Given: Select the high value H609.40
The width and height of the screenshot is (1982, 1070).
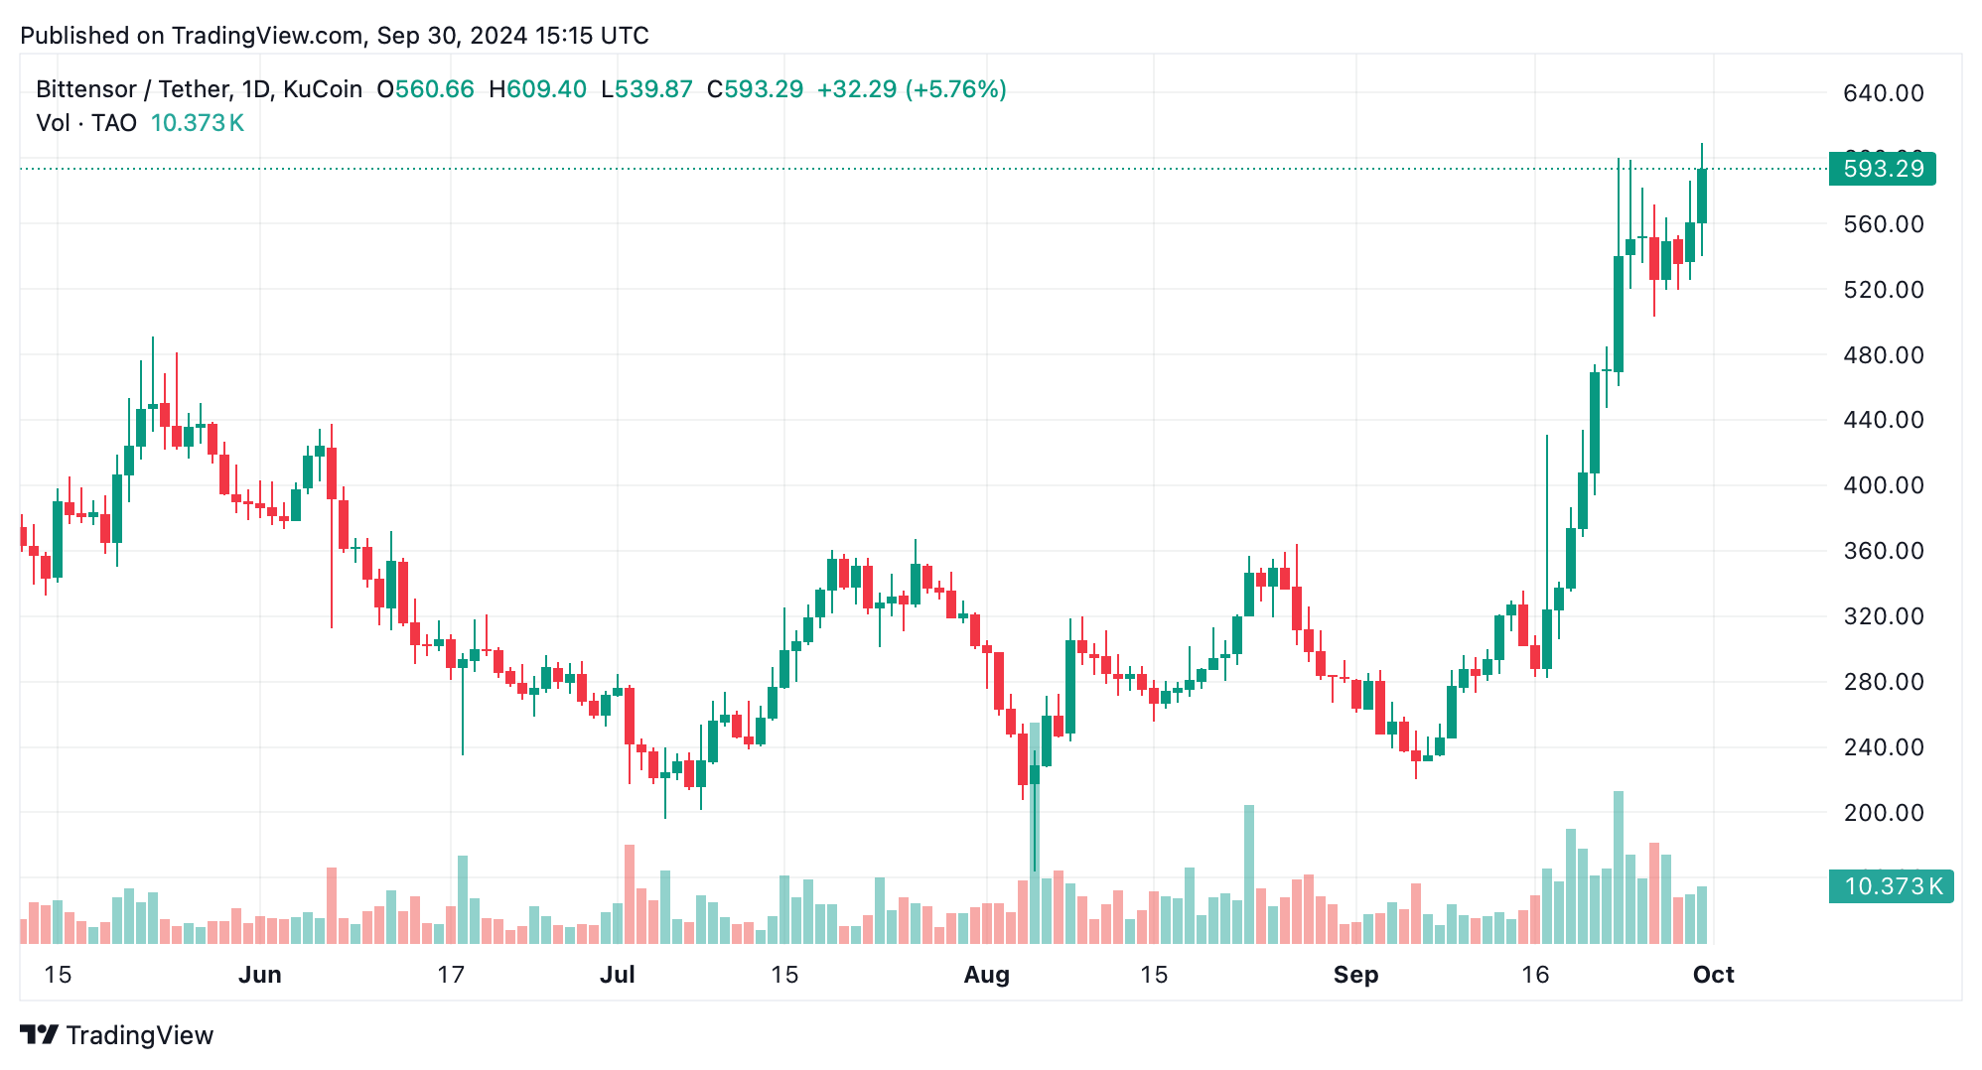Looking at the screenshot, I should coord(537,89).
